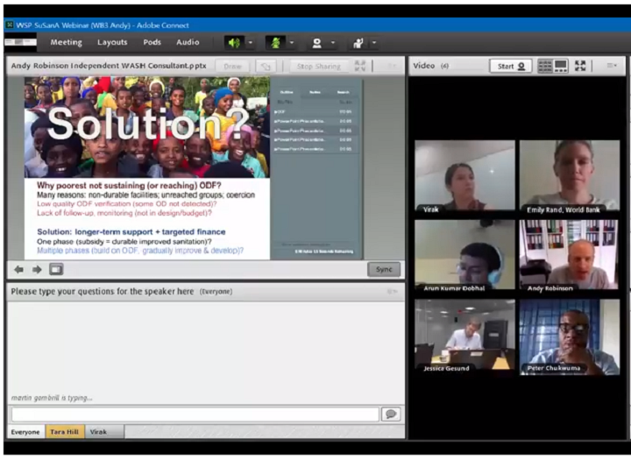Image resolution: width=631 pixels, height=461 pixels.
Task: Send chat message with speech bubble icon
Action: 391,414
